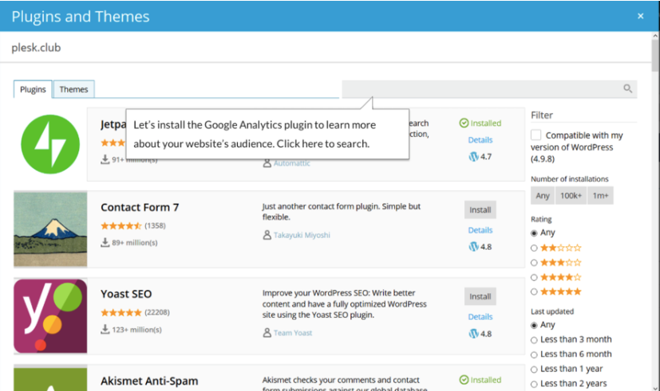Click author icon beside Team Yoast
Screen dimensions: 660x391
coord(267,333)
